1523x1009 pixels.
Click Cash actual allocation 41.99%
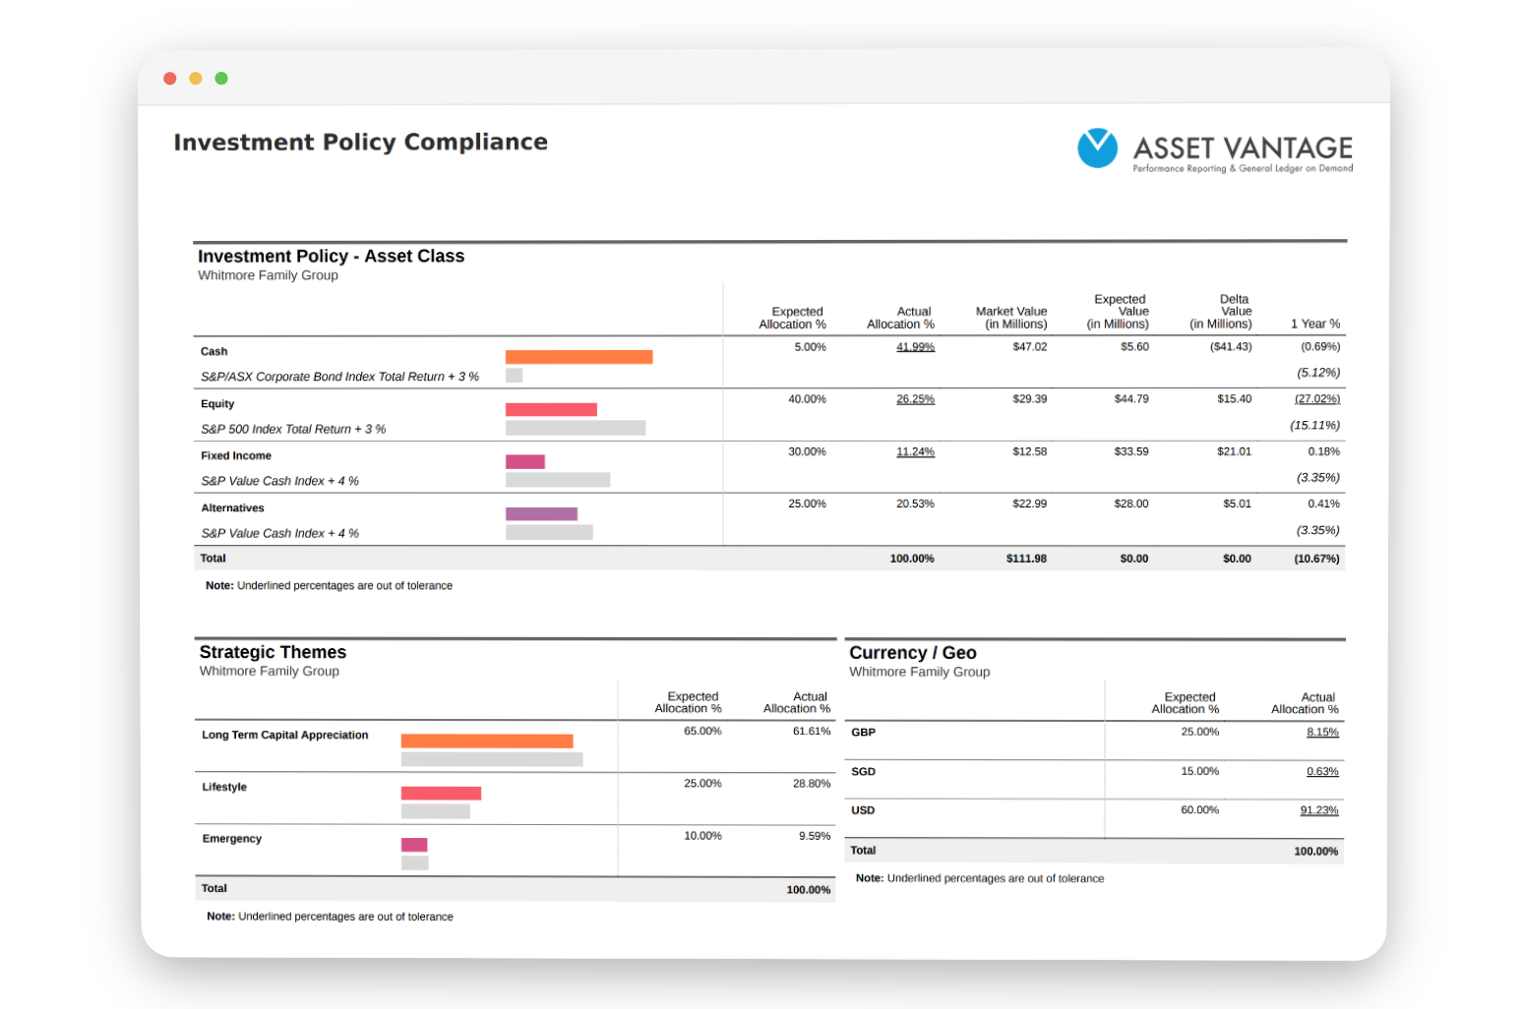(x=915, y=347)
